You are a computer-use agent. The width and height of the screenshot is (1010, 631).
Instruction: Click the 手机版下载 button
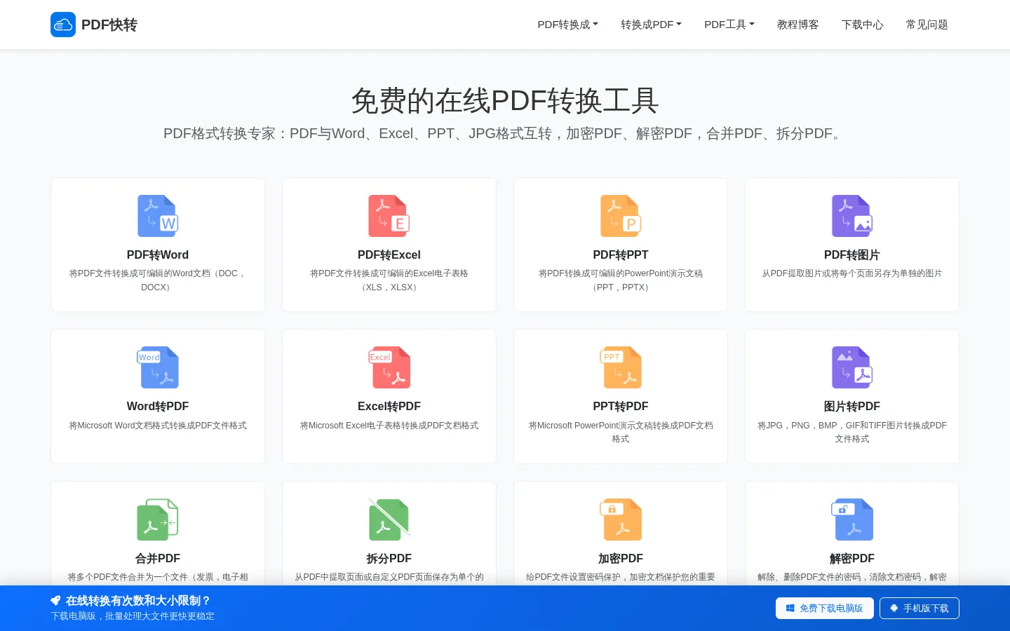click(x=920, y=608)
